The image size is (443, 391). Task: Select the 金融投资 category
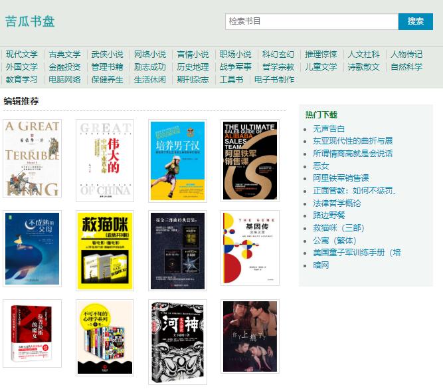[x=64, y=67]
